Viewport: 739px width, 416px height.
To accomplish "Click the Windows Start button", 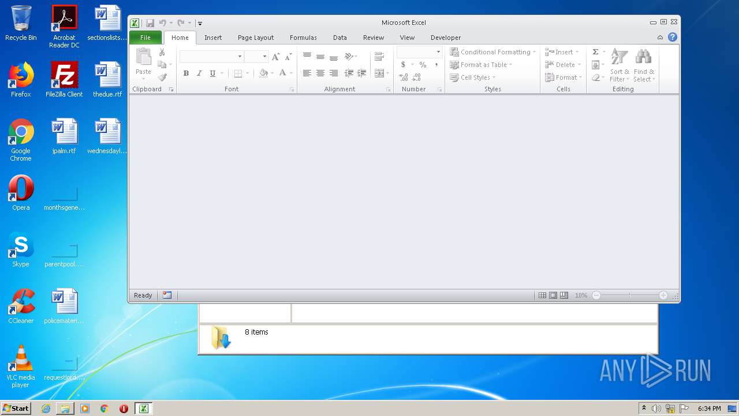I will pos(16,408).
